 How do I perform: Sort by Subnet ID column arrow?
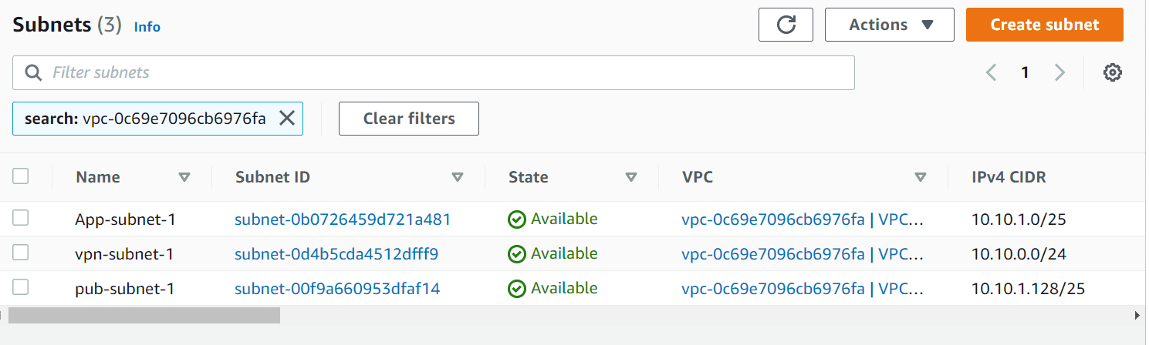coord(458,177)
